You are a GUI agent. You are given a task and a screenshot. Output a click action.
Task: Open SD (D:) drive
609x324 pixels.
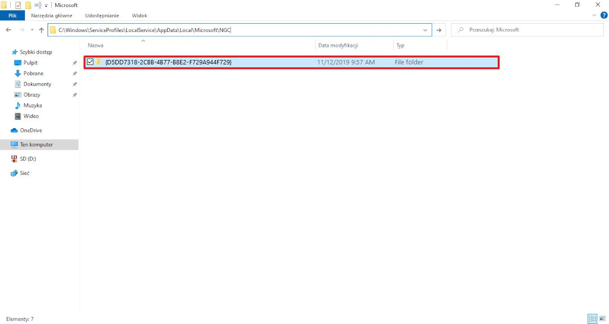click(28, 159)
